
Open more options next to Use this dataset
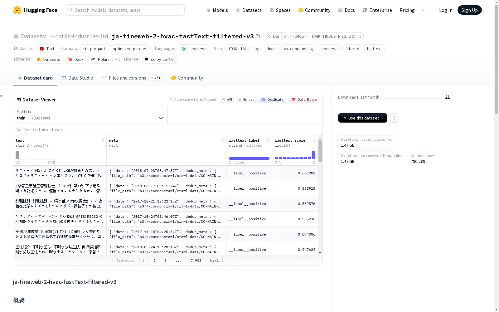click(395, 118)
